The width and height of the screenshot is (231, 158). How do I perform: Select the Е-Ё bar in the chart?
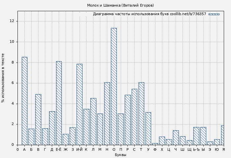[59, 103]
